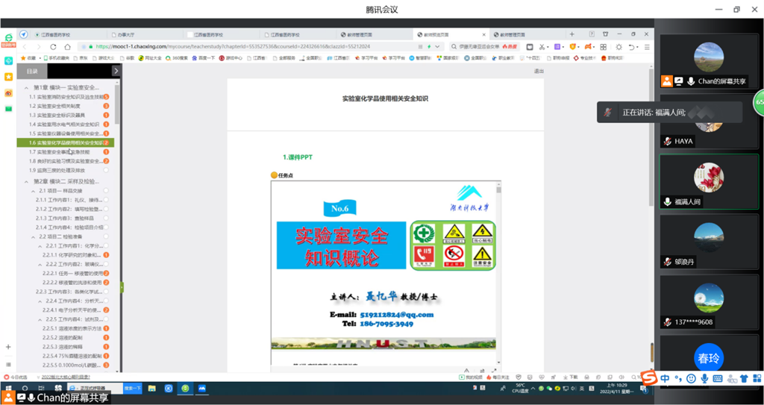Open the orange star favorites sidebar icon

pyautogui.click(x=8, y=77)
